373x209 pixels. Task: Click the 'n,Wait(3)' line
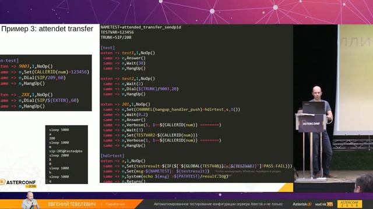tap(123, 130)
